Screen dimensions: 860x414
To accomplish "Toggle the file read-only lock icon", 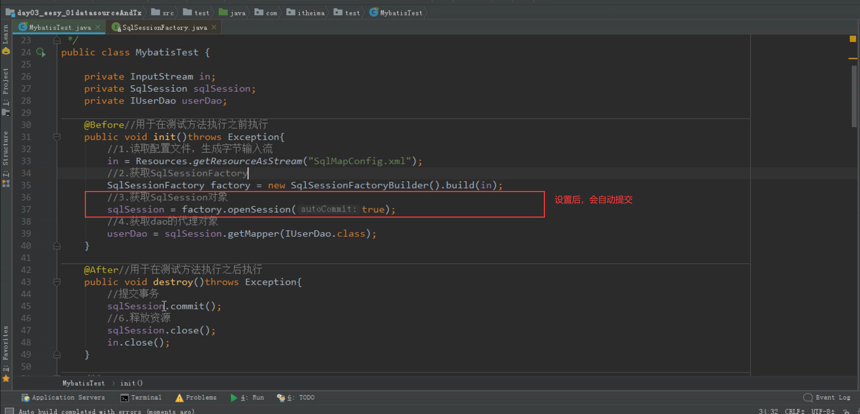I will [847, 411].
